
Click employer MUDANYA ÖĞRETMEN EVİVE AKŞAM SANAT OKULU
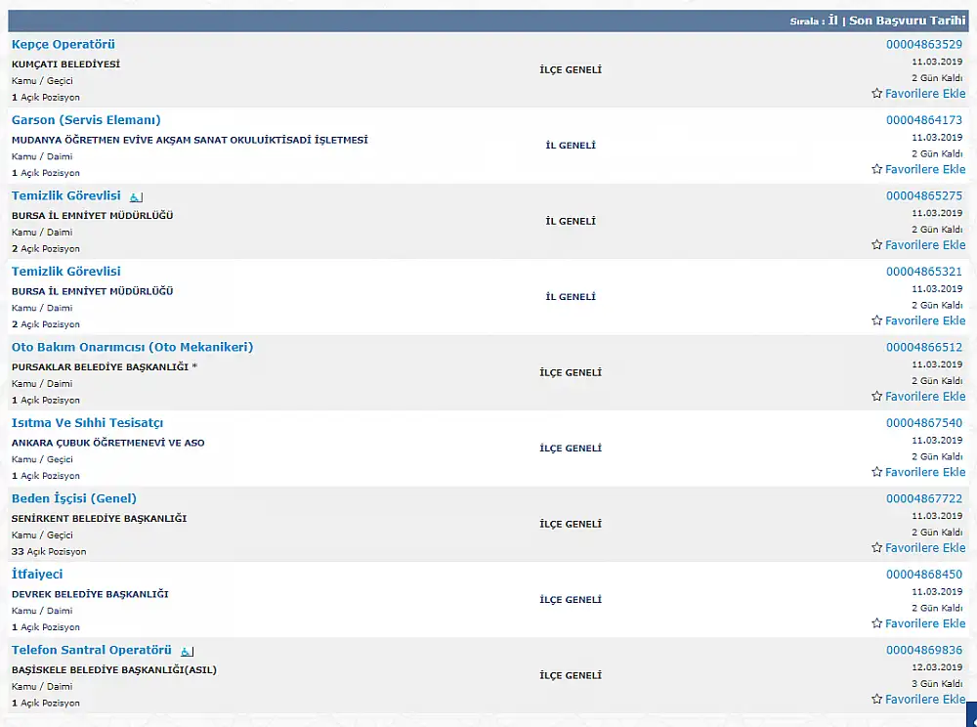pyautogui.click(x=190, y=140)
